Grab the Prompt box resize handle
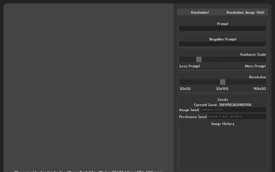Screen dimensions: 275x172 tap(265, 30)
